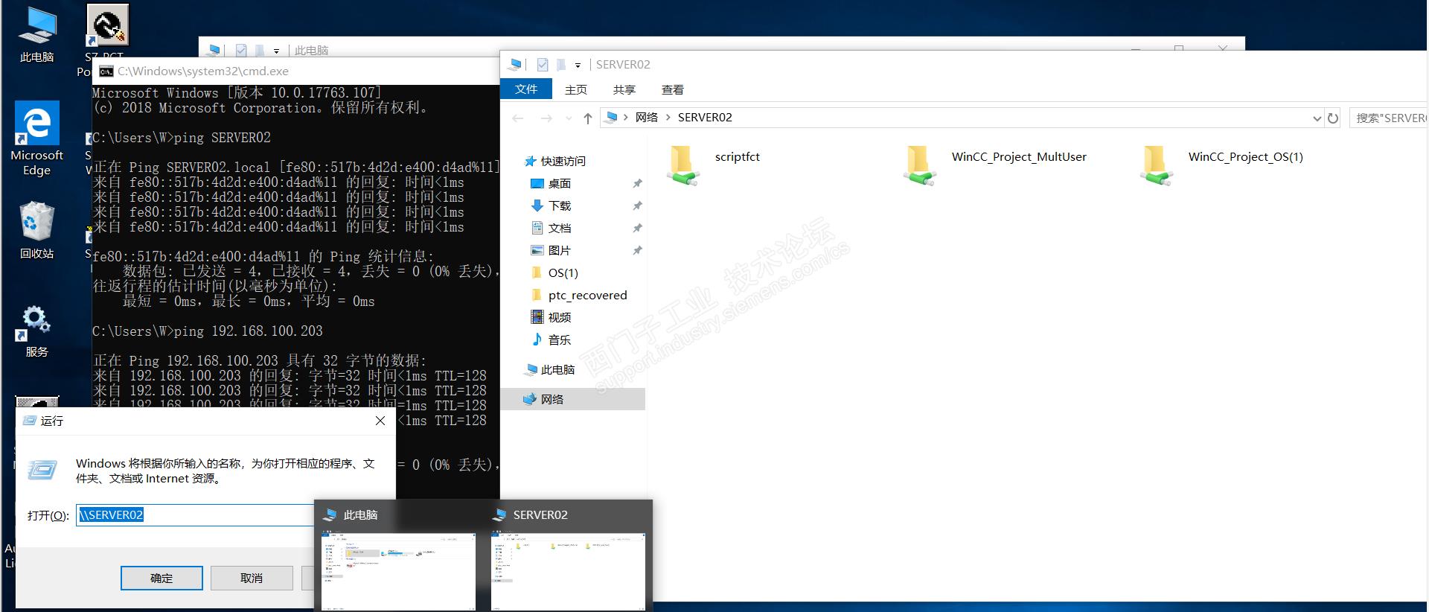Switch to the 主页 ribbon tab
Image resolution: width=1429 pixels, height=612 pixels.
pos(576,89)
